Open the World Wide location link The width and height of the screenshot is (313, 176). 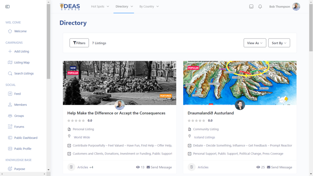82,137
